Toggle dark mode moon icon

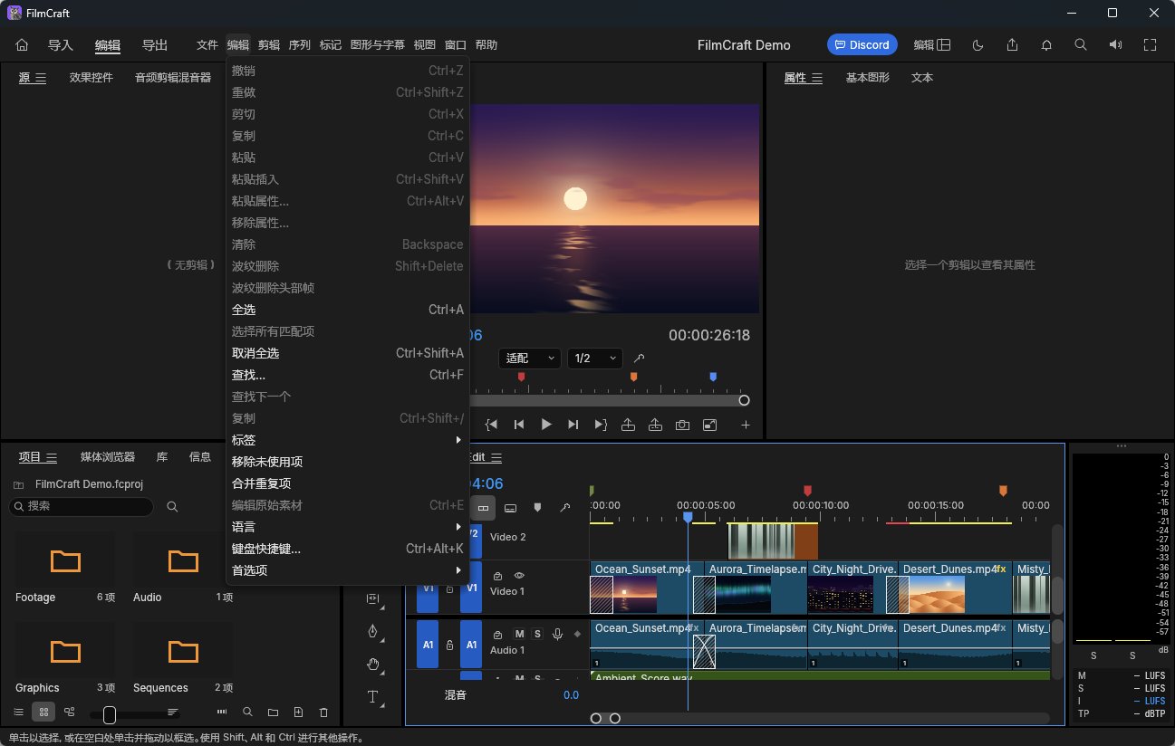click(x=978, y=45)
